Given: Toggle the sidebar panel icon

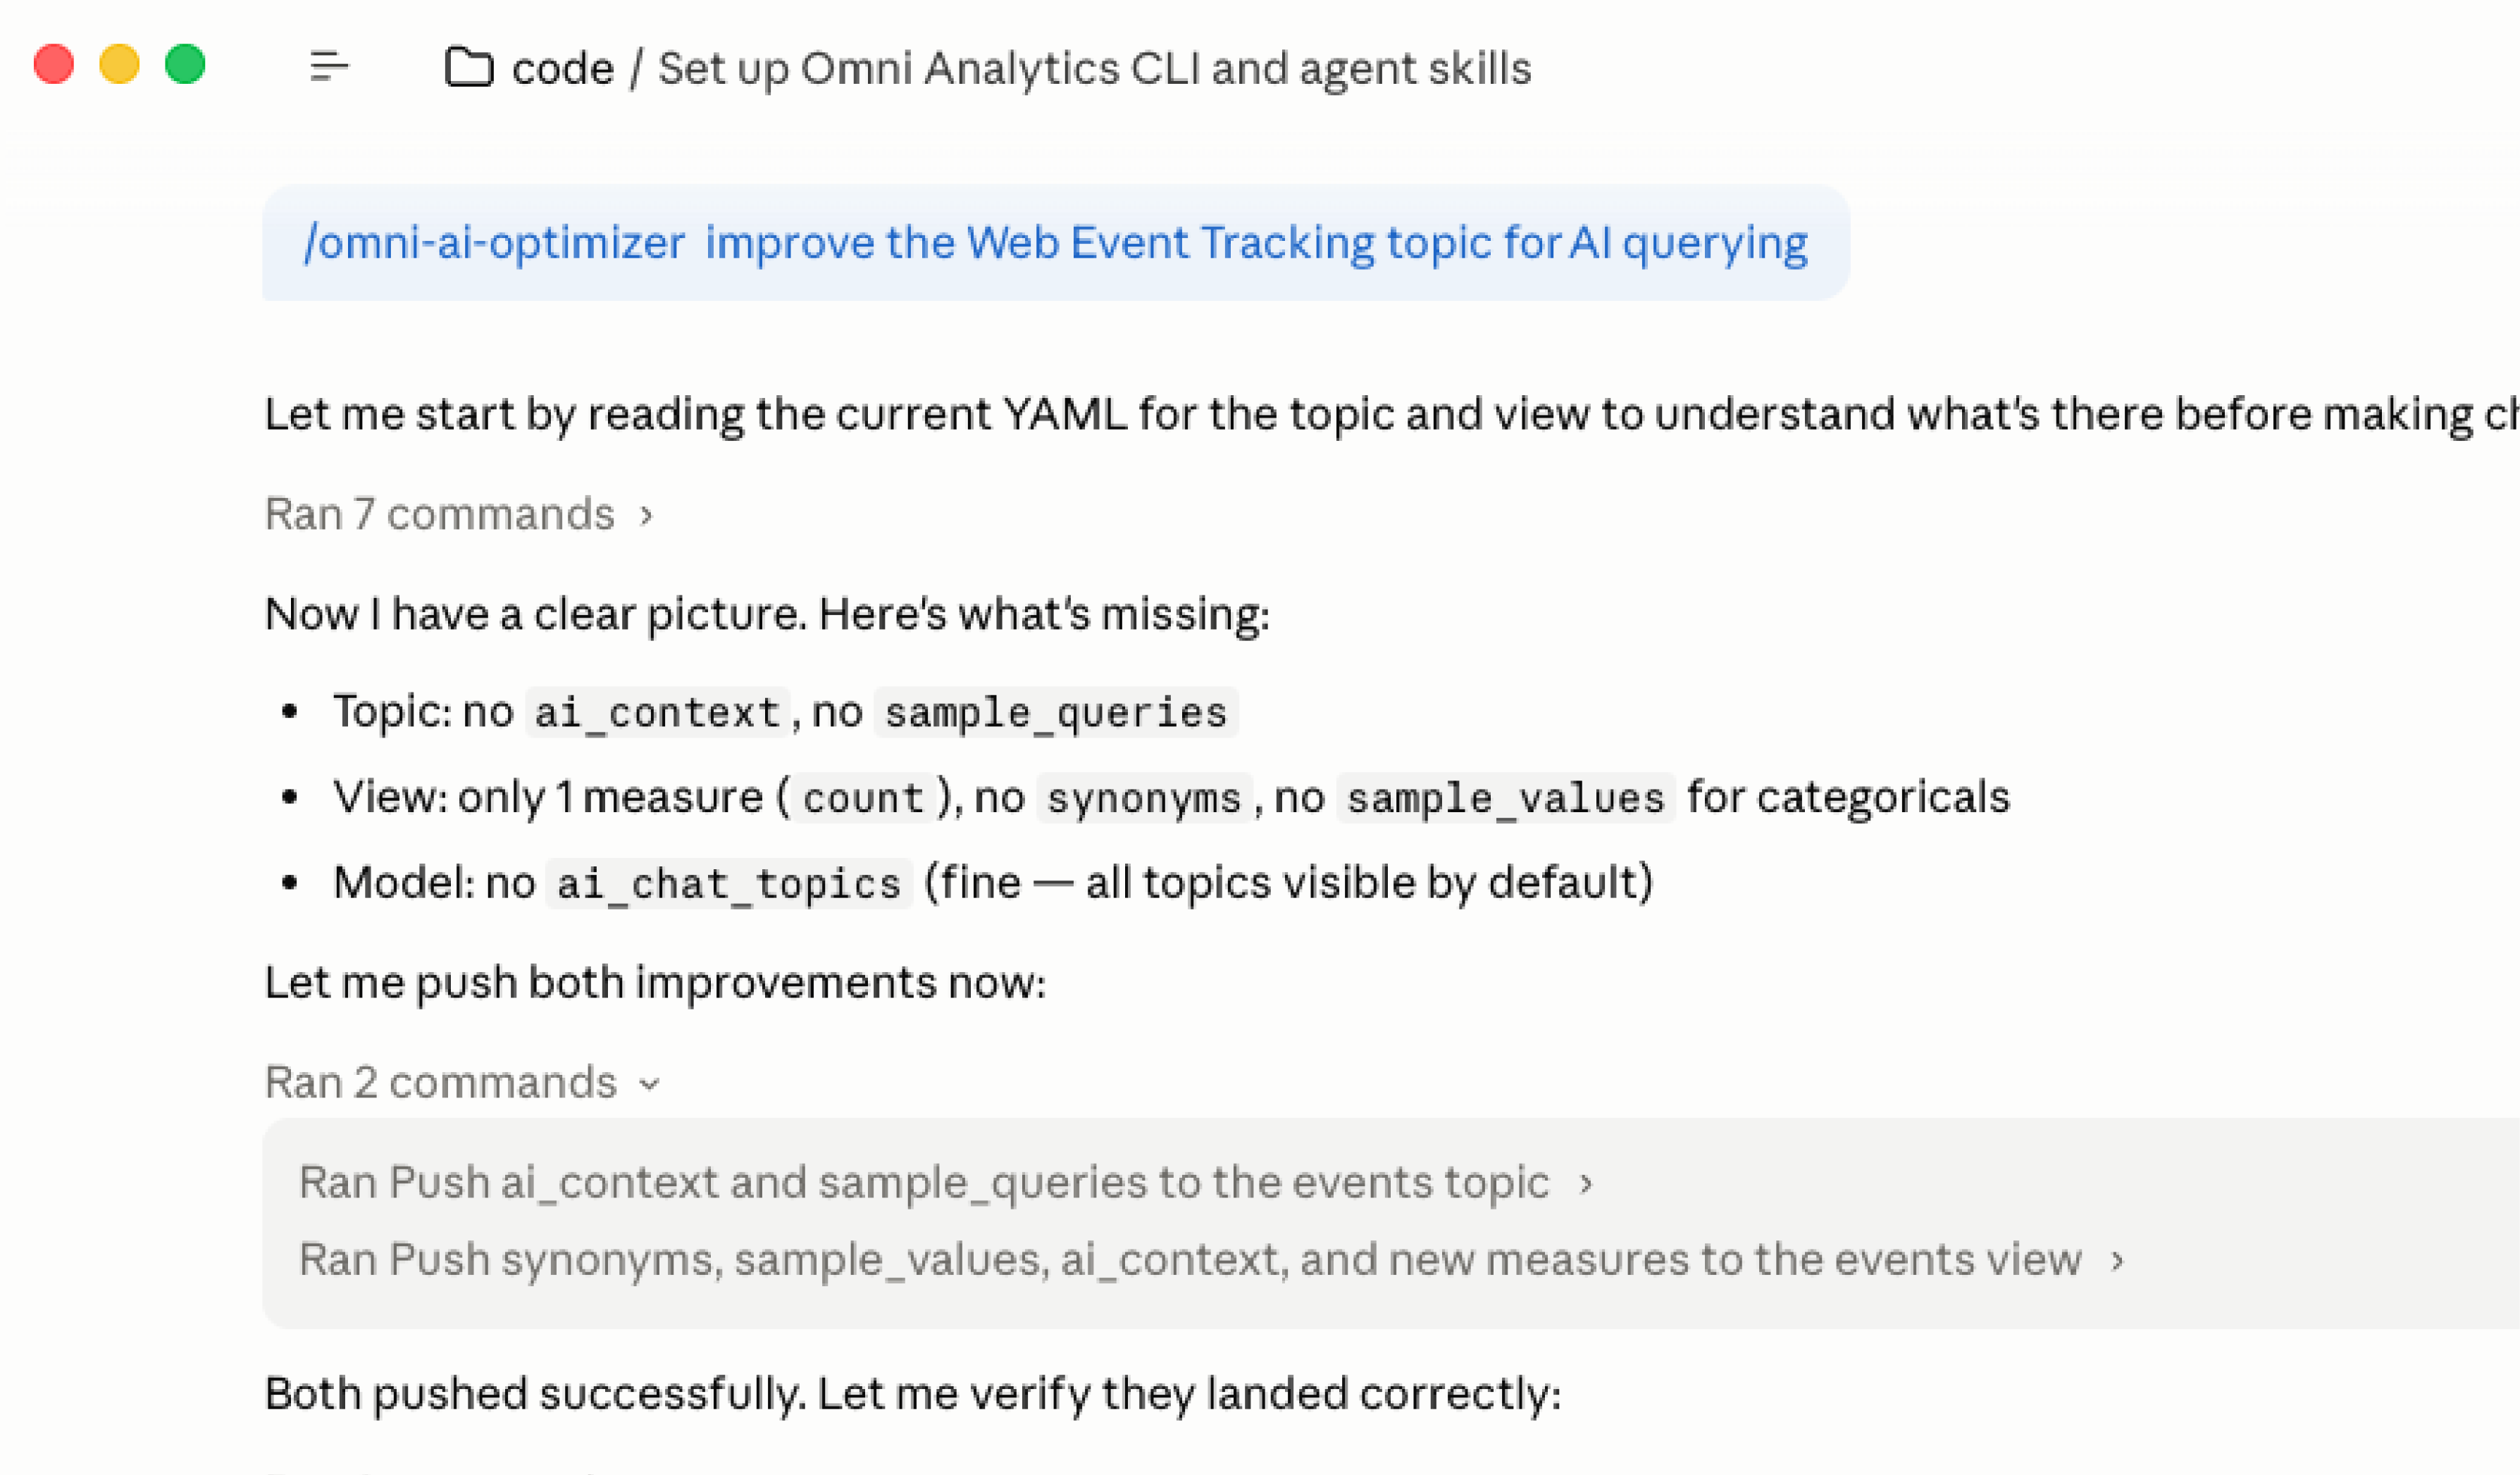Looking at the screenshot, I should (329, 67).
